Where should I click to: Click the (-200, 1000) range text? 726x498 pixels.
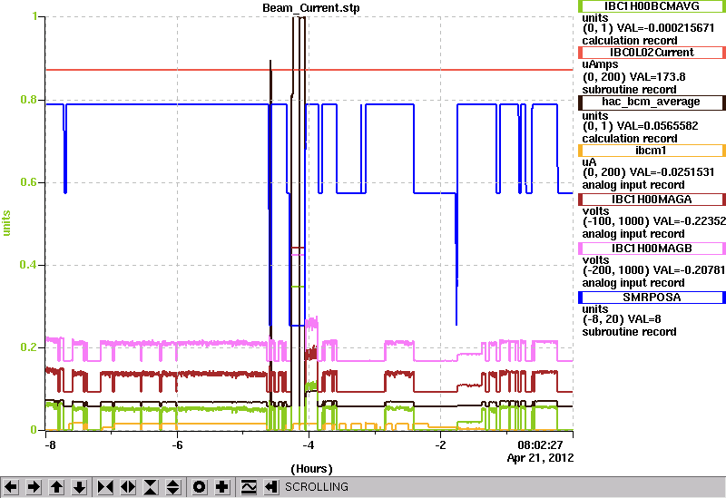coord(615,270)
